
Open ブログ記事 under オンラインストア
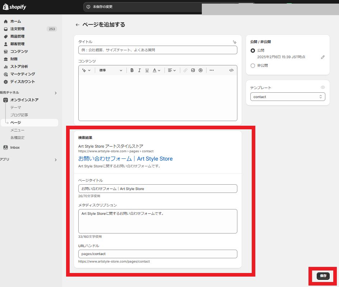coord(19,115)
